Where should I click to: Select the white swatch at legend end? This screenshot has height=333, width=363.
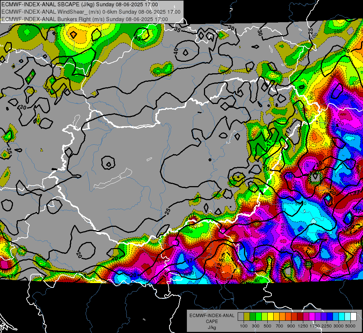pyautogui.click(x=353, y=317)
